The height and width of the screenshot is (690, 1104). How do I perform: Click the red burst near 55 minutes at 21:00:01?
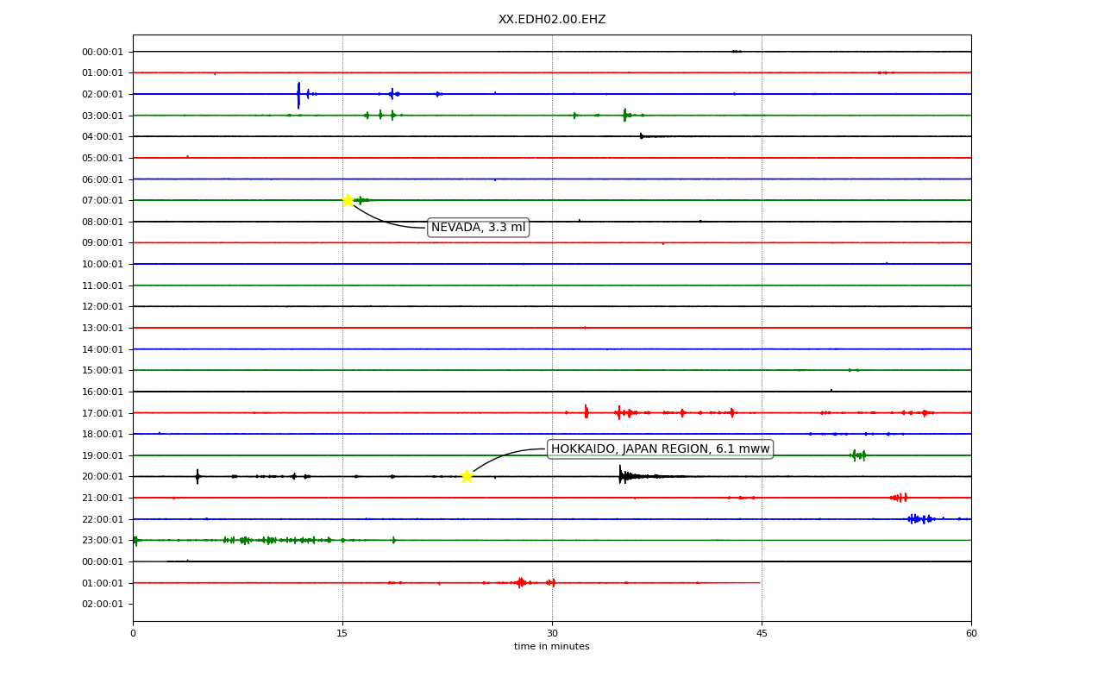(x=899, y=497)
